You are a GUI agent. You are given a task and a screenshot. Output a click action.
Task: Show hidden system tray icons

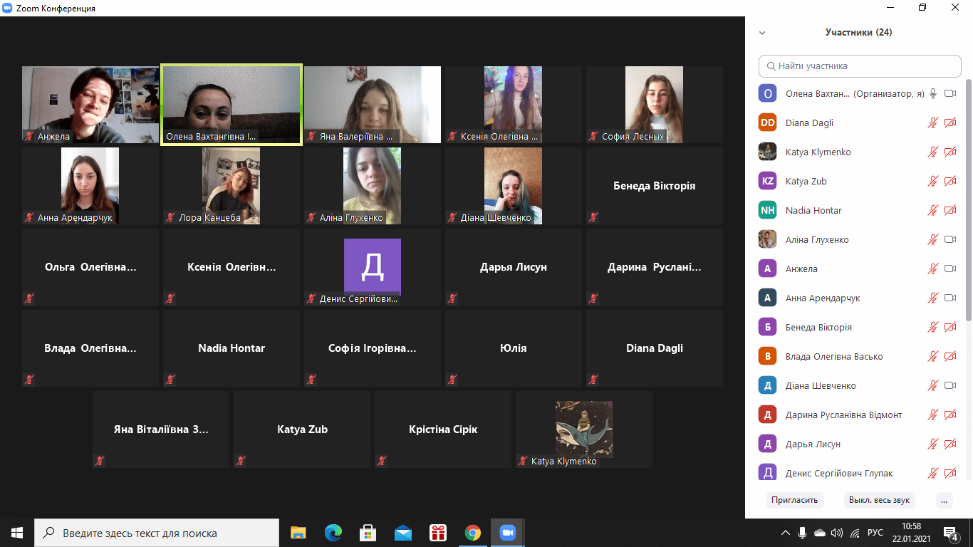point(786,533)
